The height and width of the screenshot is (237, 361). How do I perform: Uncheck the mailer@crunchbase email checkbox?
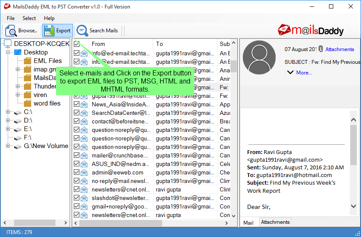click(x=77, y=155)
